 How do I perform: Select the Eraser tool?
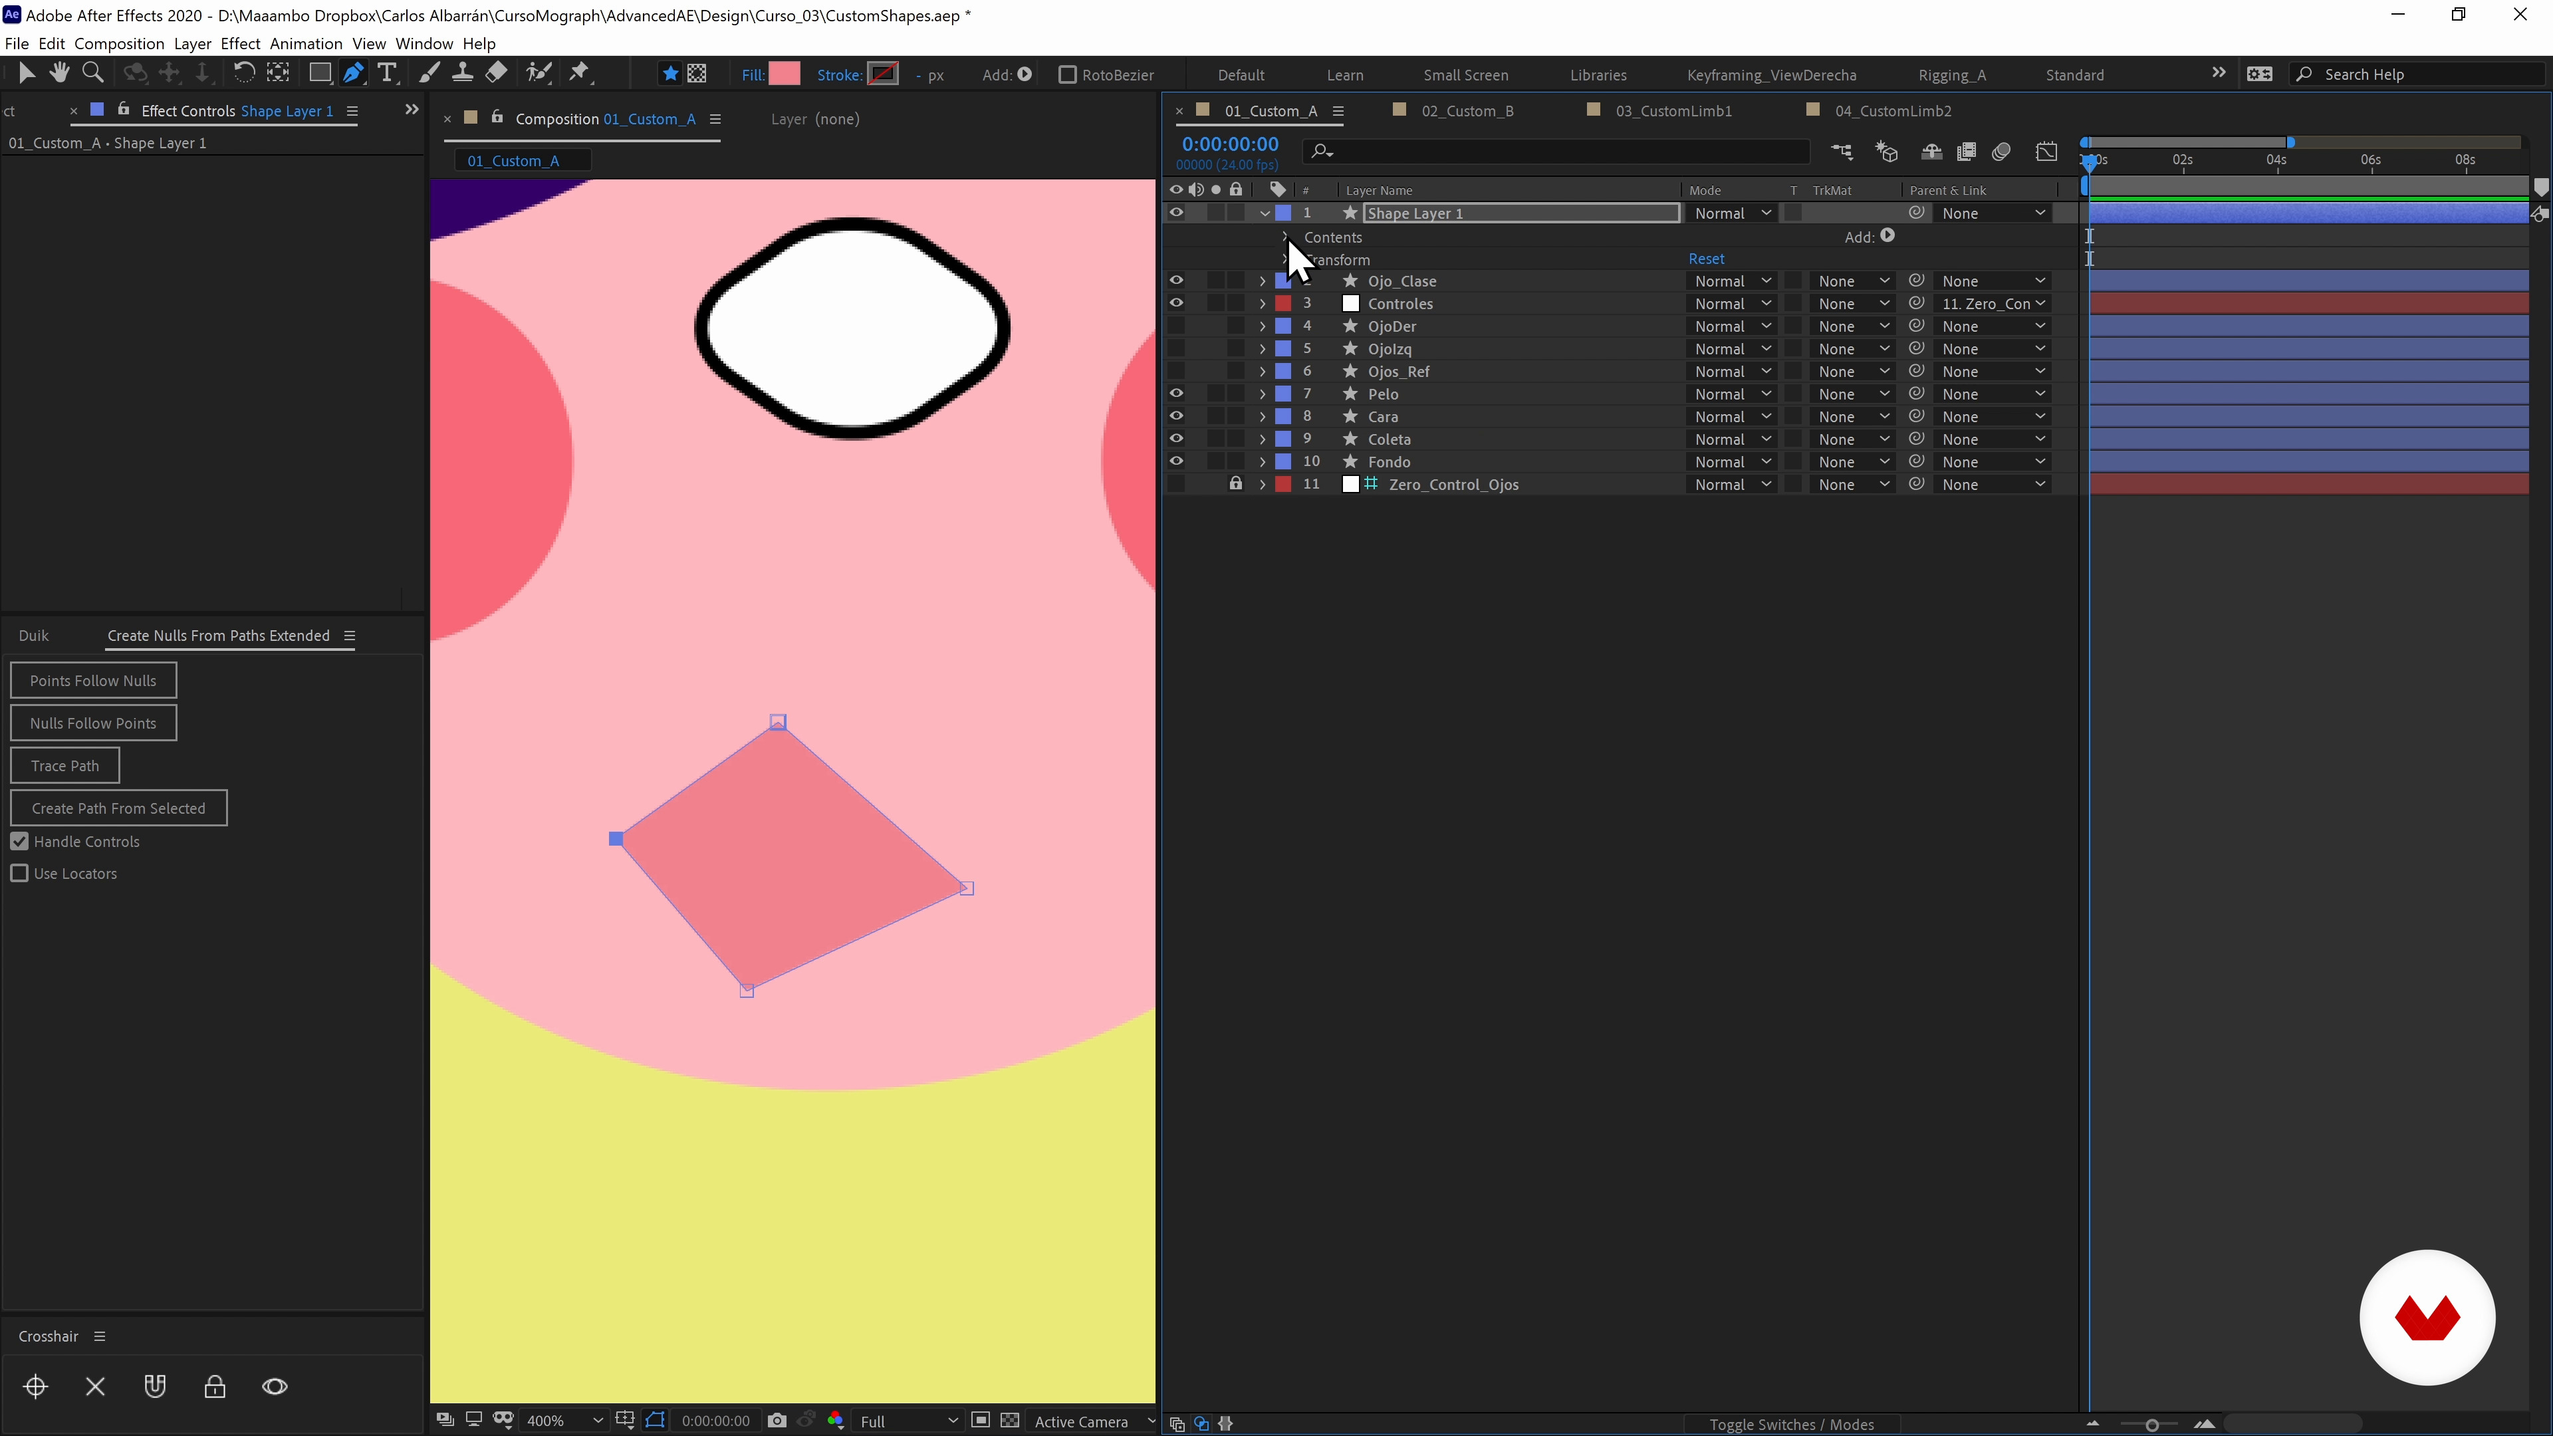tap(497, 73)
